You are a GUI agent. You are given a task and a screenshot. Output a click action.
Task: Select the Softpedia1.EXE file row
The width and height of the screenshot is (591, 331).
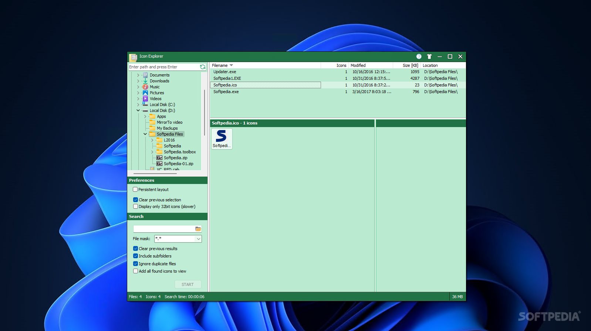338,79
